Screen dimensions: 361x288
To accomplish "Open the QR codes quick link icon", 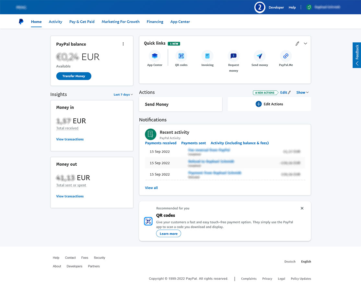I will pyautogui.click(x=181, y=56).
